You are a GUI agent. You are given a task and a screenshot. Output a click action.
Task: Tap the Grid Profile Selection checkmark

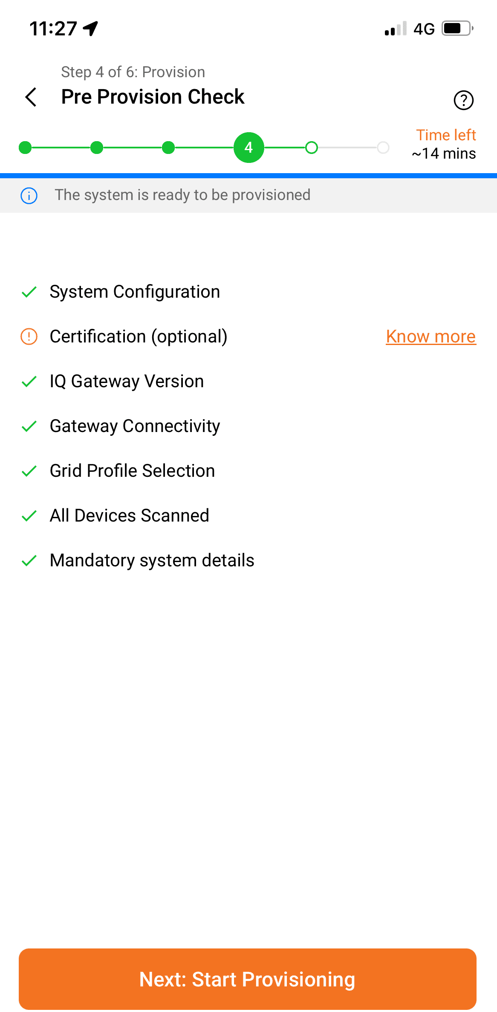click(x=29, y=471)
